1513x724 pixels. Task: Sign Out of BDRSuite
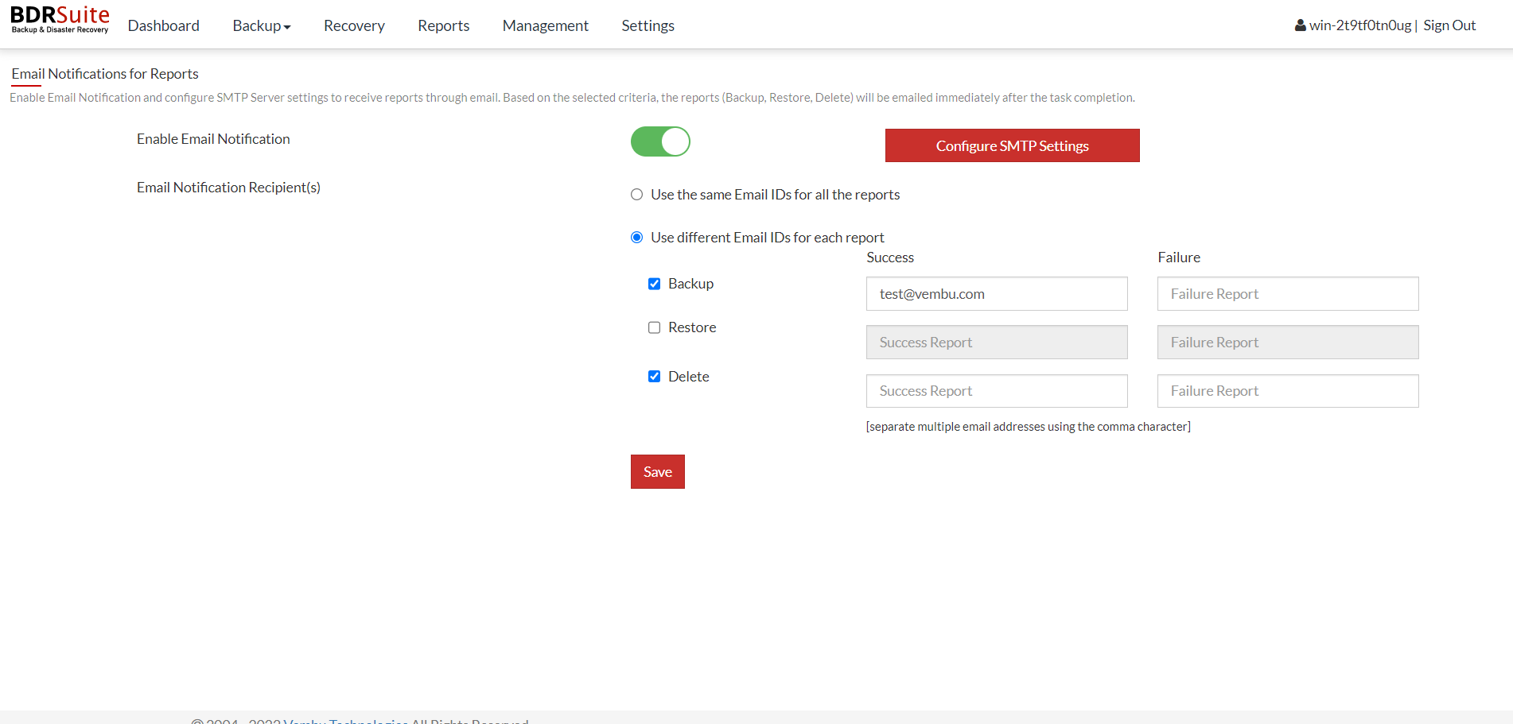[x=1449, y=25]
